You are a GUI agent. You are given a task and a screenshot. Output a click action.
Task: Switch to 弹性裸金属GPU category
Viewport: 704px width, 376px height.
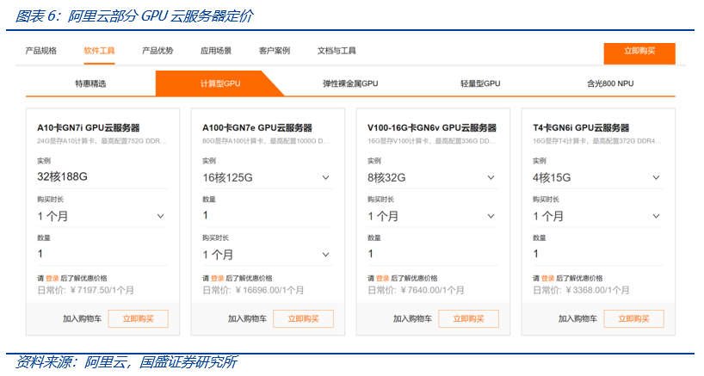point(350,83)
